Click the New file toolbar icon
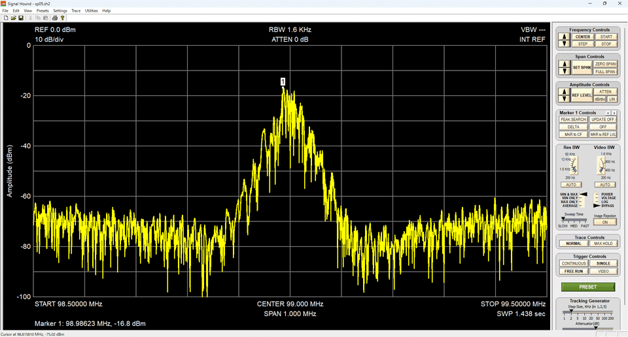Screen dimensions: 628x337 [x=6, y=18]
